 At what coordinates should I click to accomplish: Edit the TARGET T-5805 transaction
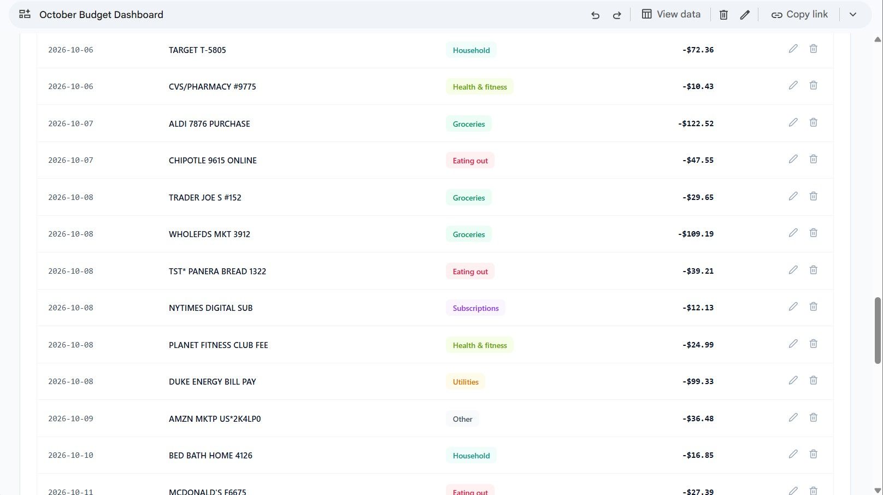coord(793,49)
